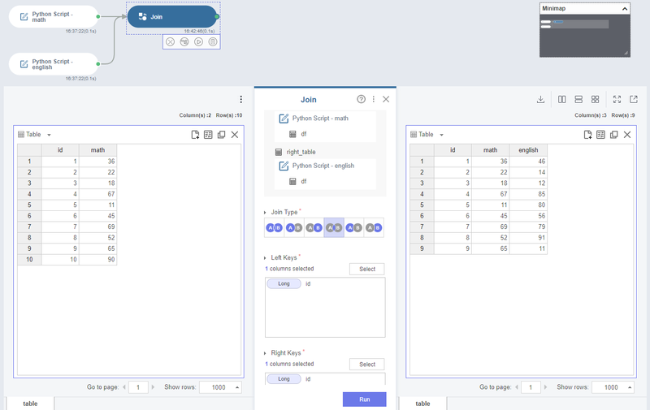Select the left panel 'table' tab

coord(30,403)
